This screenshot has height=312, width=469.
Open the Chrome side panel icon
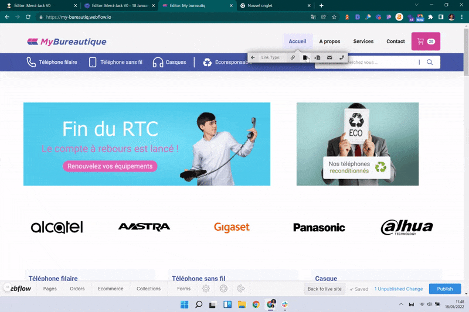click(441, 17)
